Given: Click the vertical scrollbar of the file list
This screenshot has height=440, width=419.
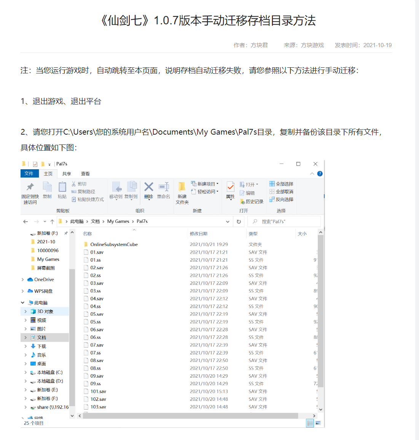Looking at the screenshot, I should (320, 311).
